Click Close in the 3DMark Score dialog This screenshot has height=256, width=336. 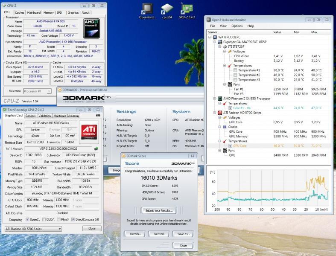point(183,245)
